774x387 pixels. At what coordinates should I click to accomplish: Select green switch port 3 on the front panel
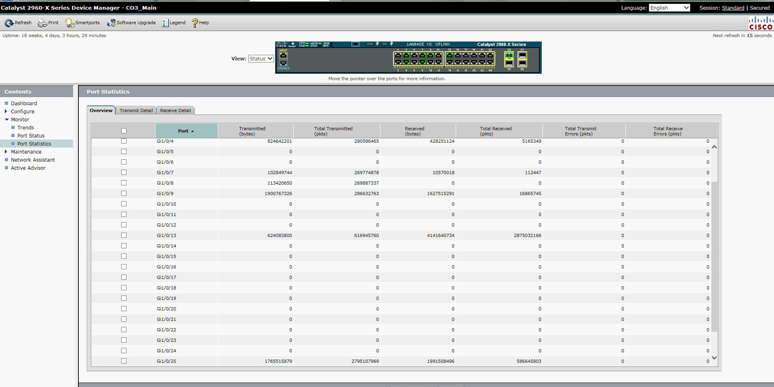(x=406, y=55)
